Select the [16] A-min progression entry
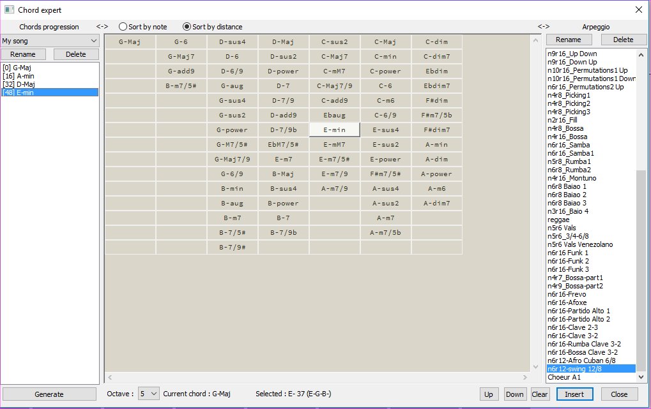 click(x=20, y=75)
